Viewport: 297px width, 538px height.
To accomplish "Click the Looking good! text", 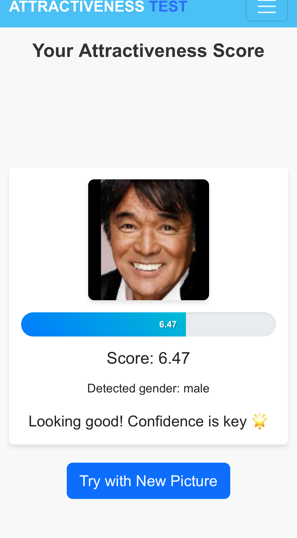I will point(76,421).
